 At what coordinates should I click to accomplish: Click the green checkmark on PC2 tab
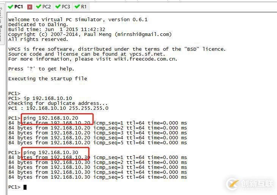(38, 7)
